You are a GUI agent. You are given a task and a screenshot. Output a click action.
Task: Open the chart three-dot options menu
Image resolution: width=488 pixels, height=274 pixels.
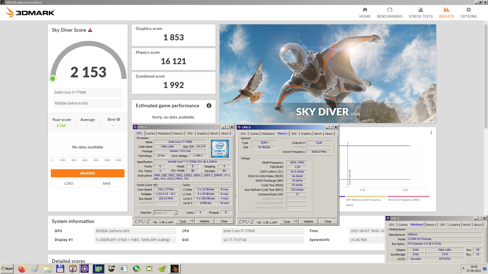pos(431,133)
